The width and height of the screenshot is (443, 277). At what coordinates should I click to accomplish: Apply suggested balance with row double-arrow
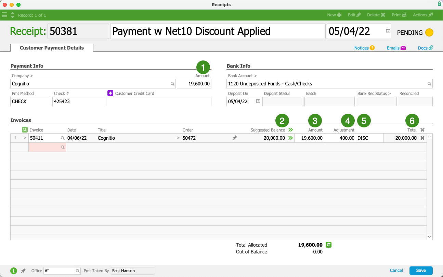pos(291,138)
